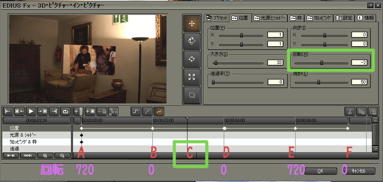The width and height of the screenshot is (383, 182).
Task: Switch to the 位置 tab
Action: coord(240,18)
